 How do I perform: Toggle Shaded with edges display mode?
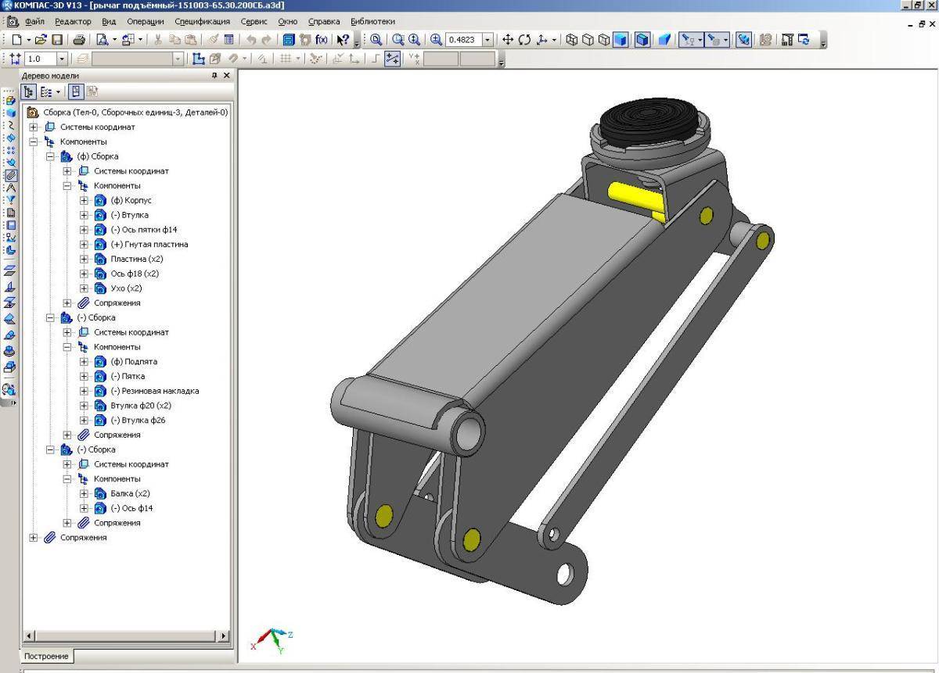click(x=642, y=39)
